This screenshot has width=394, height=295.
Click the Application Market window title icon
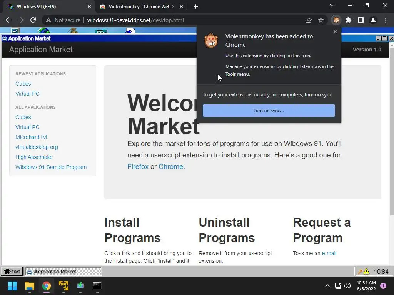(x=5, y=38)
